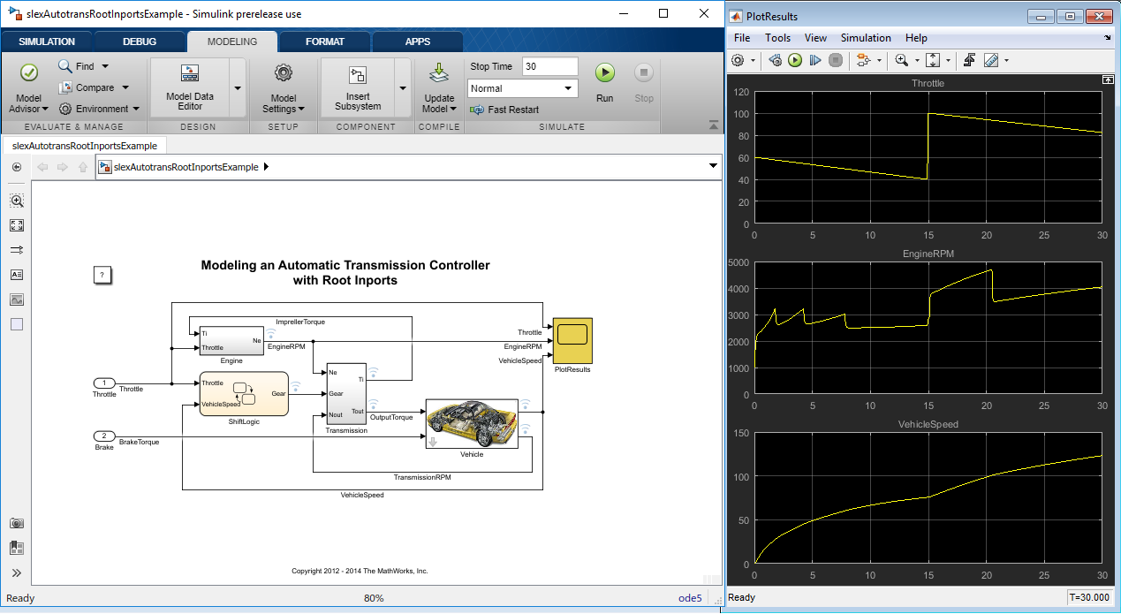The width and height of the screenshot is (1121, 614).
Task: Click the canvas screenshot camera icon
Action: pyautogui.click(x=17, y=523)
